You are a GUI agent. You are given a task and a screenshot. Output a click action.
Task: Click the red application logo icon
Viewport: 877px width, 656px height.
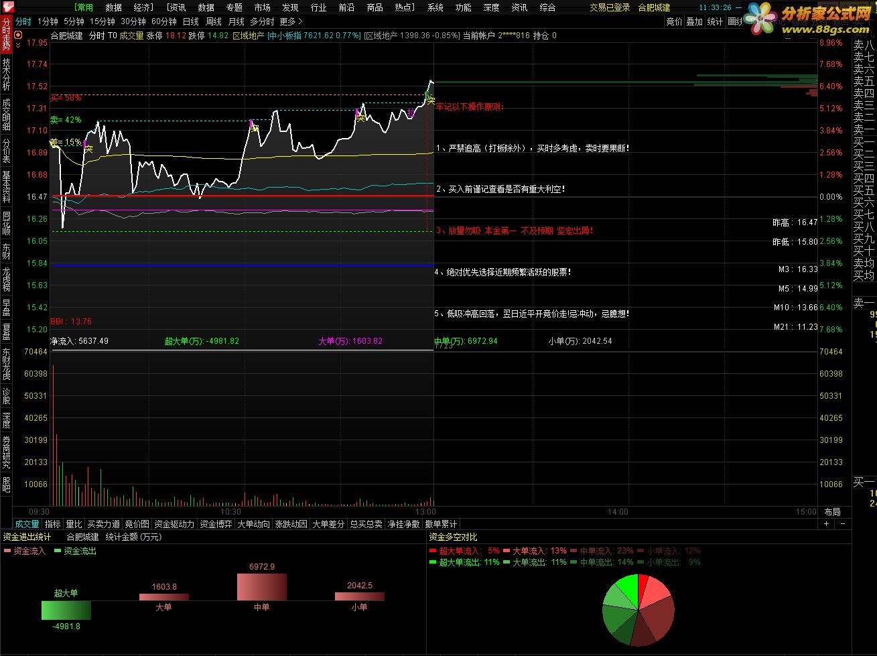[7, 7]
